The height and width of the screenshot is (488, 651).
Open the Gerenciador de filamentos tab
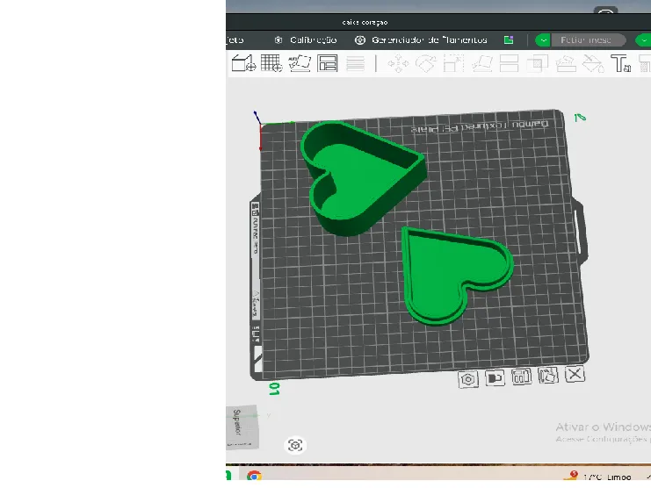pyautogui.click(x=421, y=40)
